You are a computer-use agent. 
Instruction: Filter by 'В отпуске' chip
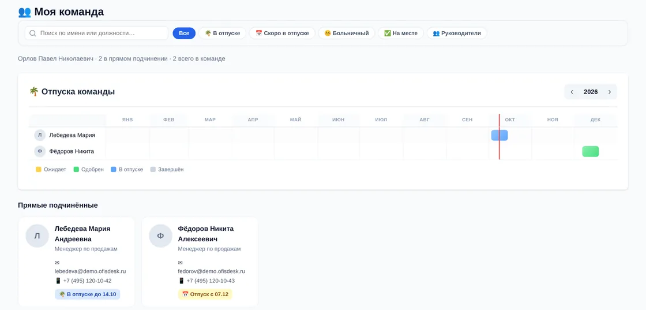(x=223, y=33)
